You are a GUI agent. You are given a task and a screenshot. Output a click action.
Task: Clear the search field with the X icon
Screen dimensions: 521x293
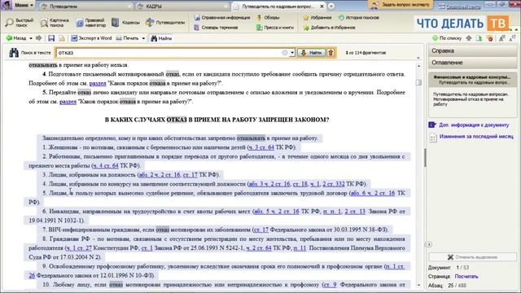click(x=284, y=52)
